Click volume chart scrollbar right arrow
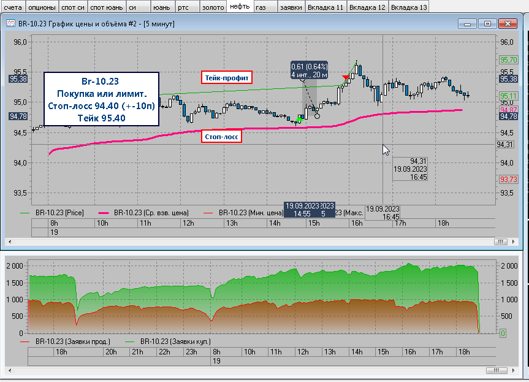 (514, 370)
